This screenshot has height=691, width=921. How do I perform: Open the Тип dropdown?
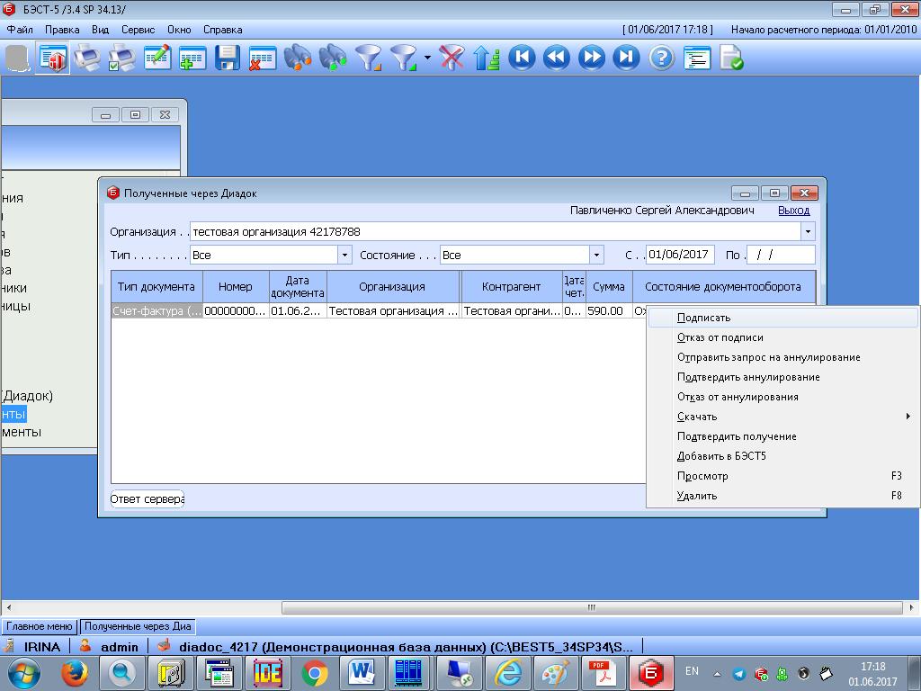click(x=344, y=255)
